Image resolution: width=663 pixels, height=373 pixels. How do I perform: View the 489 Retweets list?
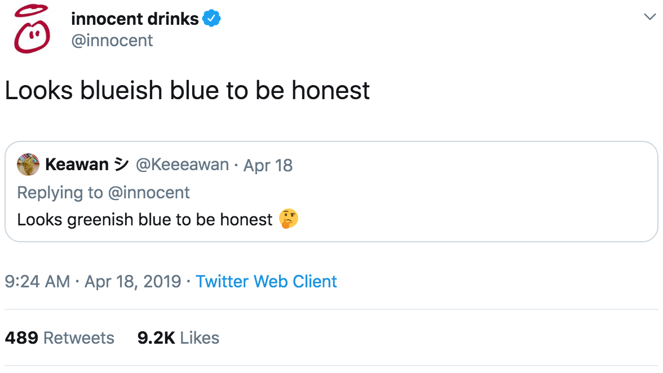59,338
